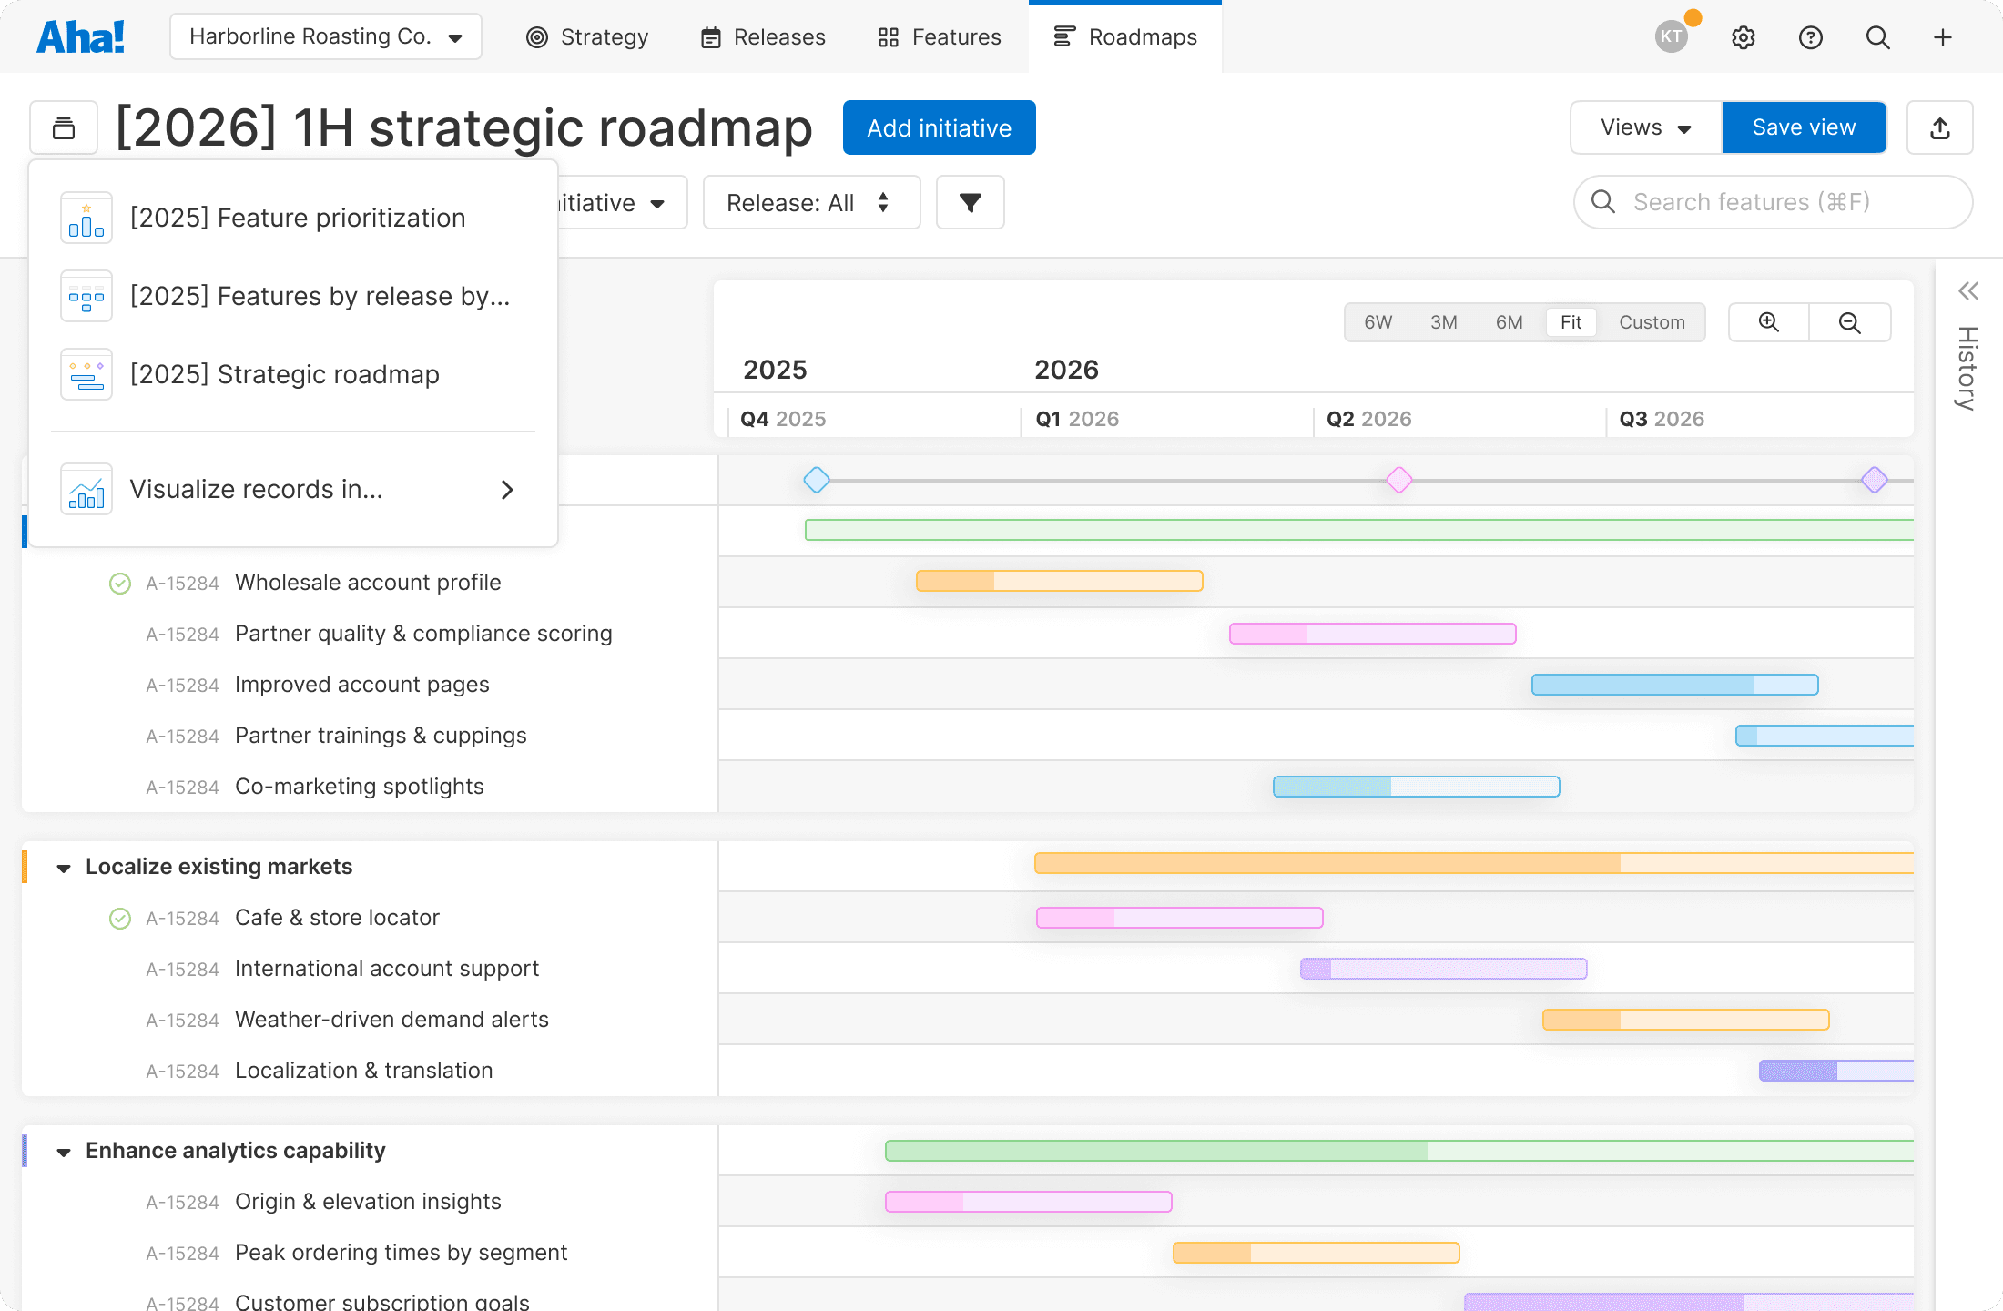Viewport: 2003px width, 1311px height.
Task: Choose [2025] Strategic roadmap from menu
Action: [284, 374]
